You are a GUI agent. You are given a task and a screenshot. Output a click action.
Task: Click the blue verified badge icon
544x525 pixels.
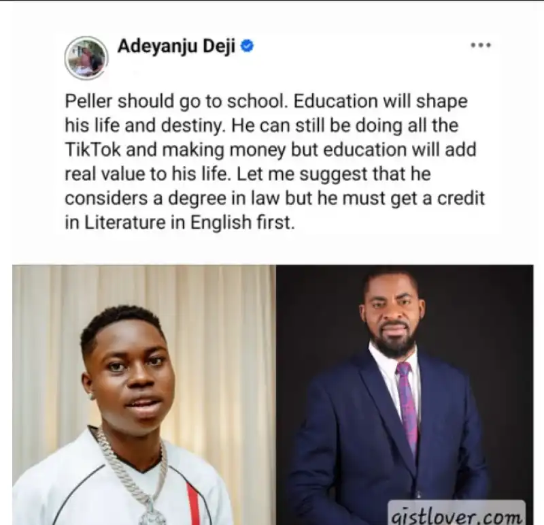(x=247, y=46)
